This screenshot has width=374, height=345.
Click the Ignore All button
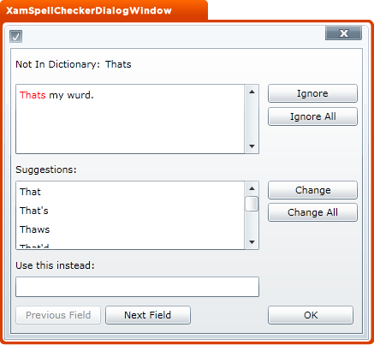coord(312,116)
